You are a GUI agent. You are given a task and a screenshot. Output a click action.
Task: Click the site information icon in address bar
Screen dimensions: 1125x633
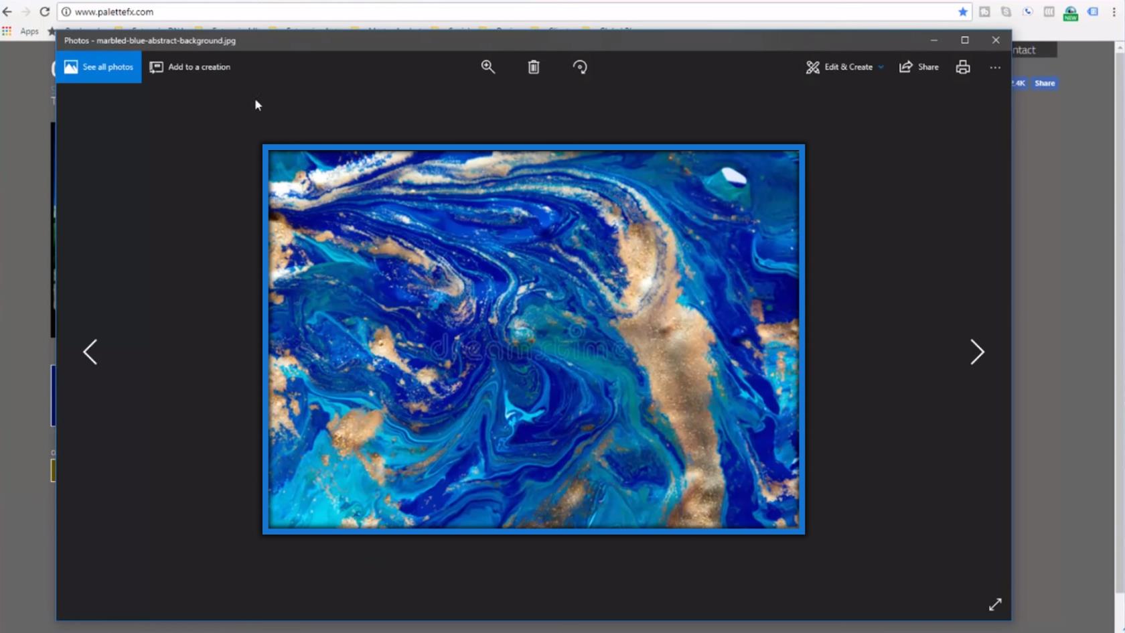click(x=66, y=11)
